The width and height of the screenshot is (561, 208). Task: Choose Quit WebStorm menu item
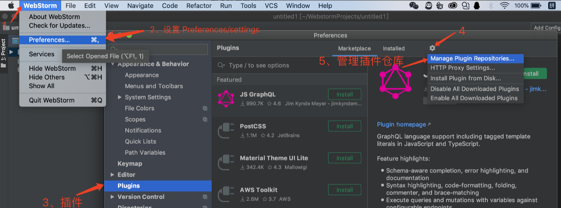click(62, 100)
